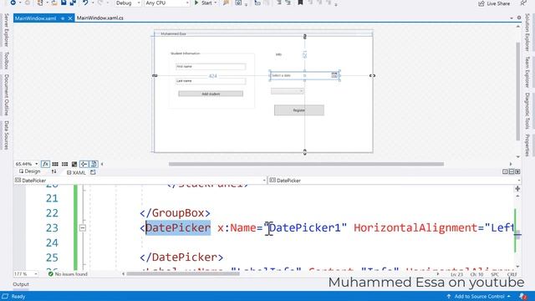Image resolution: width=535 pixels, height=301 pixels.
Task: Open the Start button dropdown arrow
Action: tap(216, 3)
